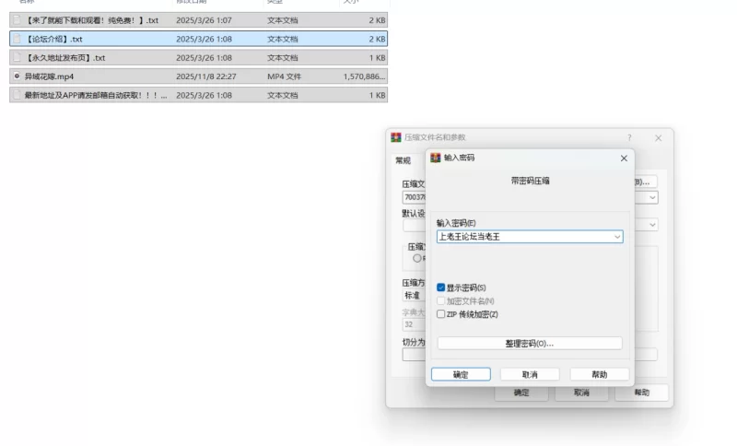Uncheck the 显示密码 checkbox
This screenshot has width=737, height=446.
[441, 288]
